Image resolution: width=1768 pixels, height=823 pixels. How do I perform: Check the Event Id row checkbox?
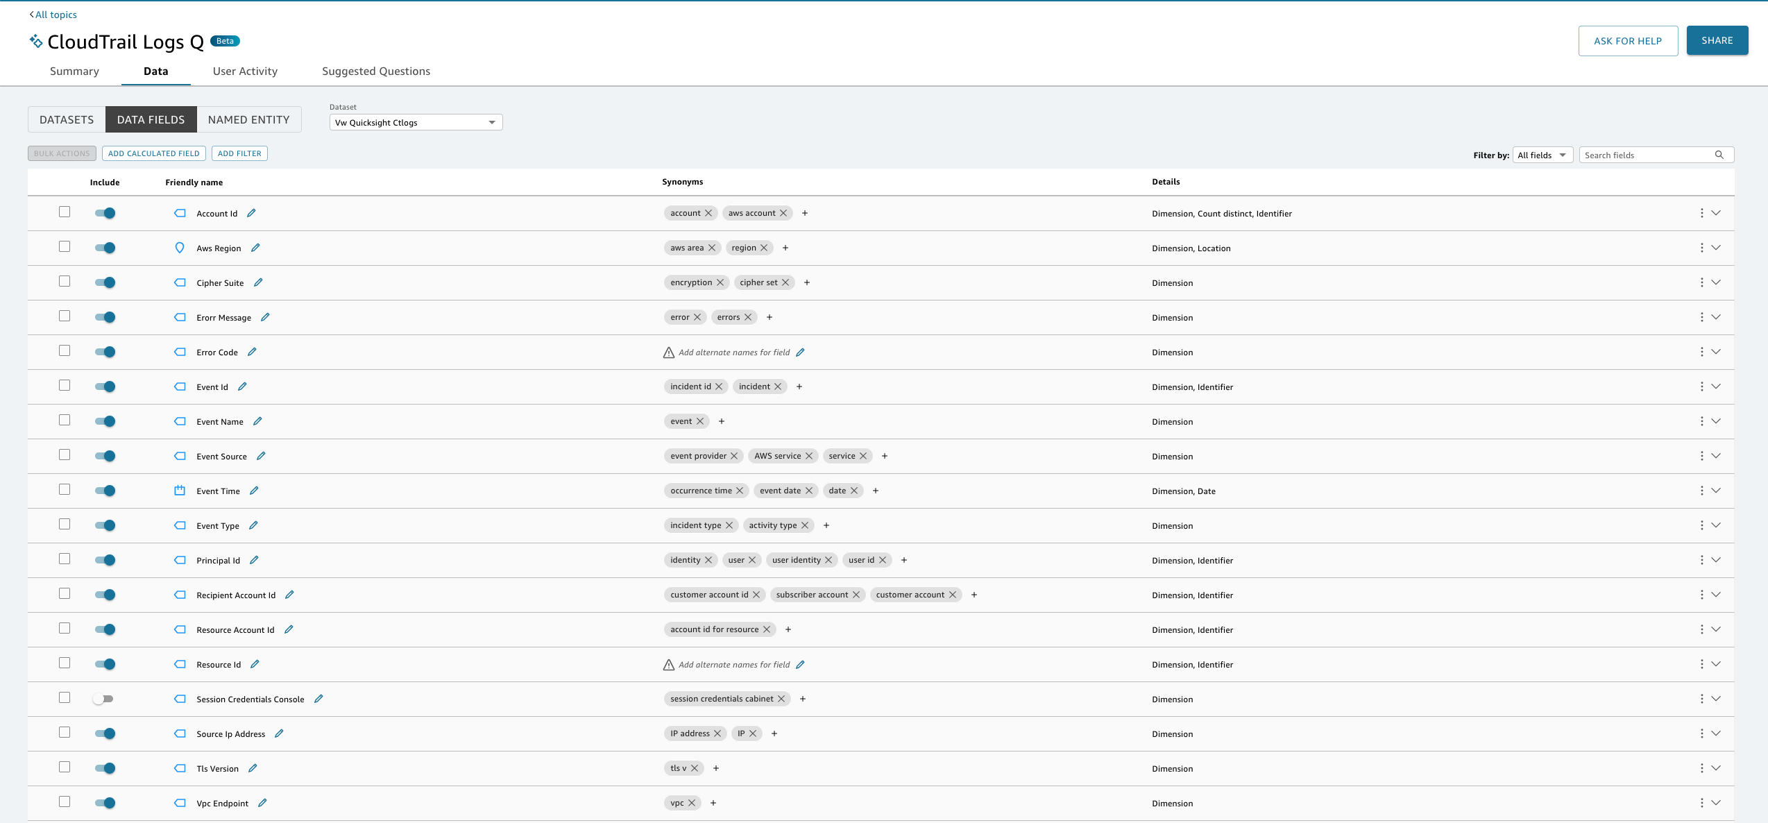click(65, 385)
